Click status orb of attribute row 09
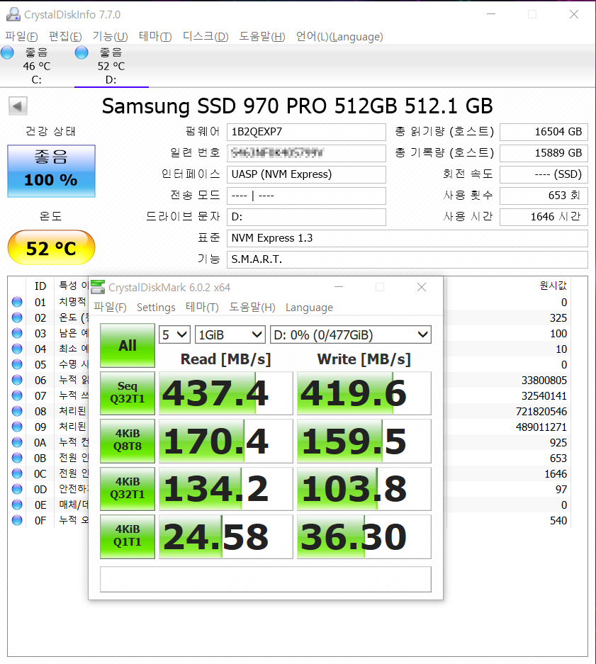 [17, 427]
